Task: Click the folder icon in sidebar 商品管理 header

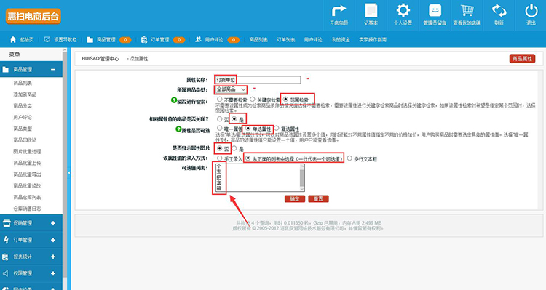Action: pyautogui.click(x=6, y=70)
